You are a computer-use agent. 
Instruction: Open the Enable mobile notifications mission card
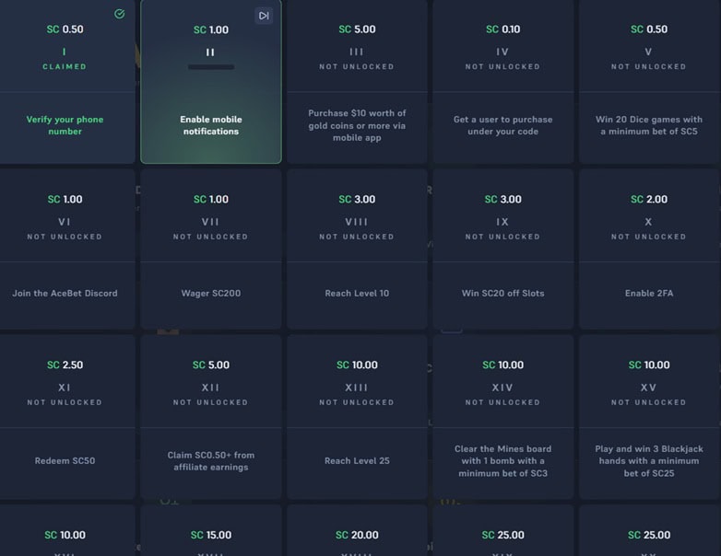pyautogui.click(x=211, y=82)
